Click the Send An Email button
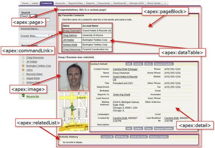The image size is (215, 148). tap(139, 137)
